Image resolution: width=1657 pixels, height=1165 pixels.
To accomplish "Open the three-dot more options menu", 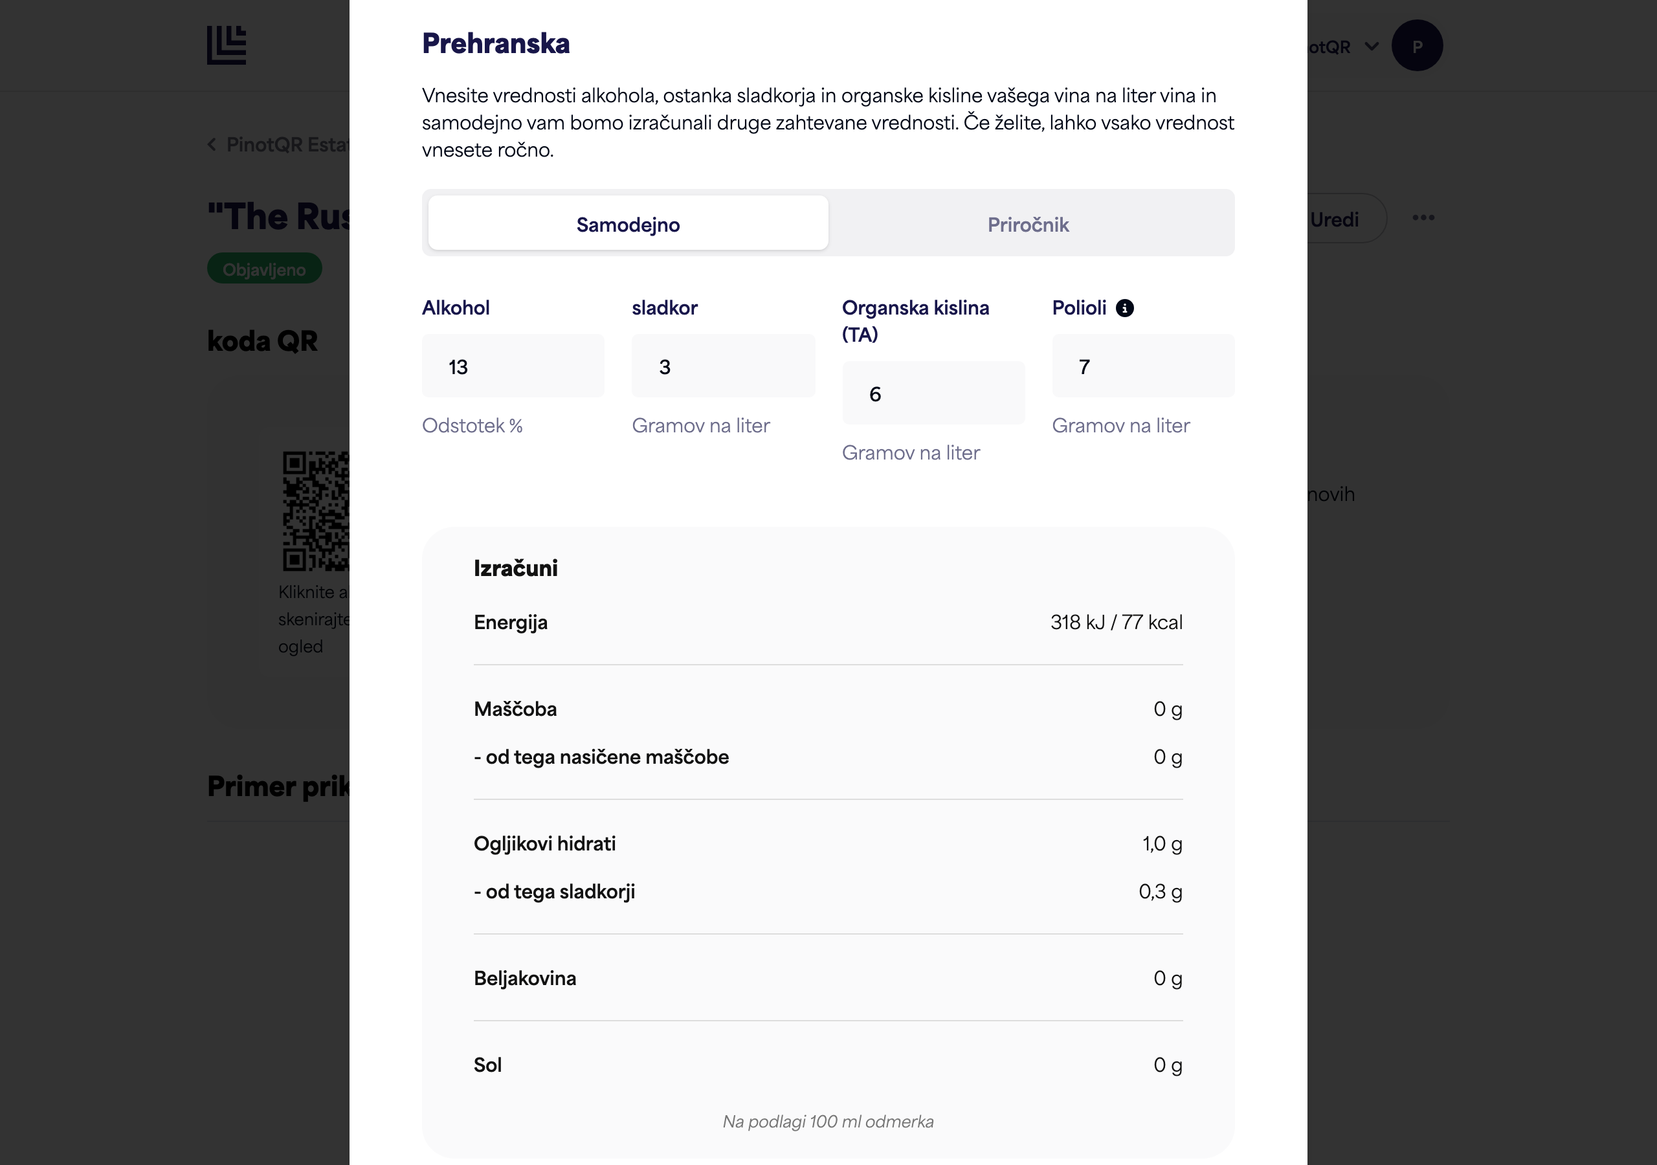I will click(x=1423, y=217).
